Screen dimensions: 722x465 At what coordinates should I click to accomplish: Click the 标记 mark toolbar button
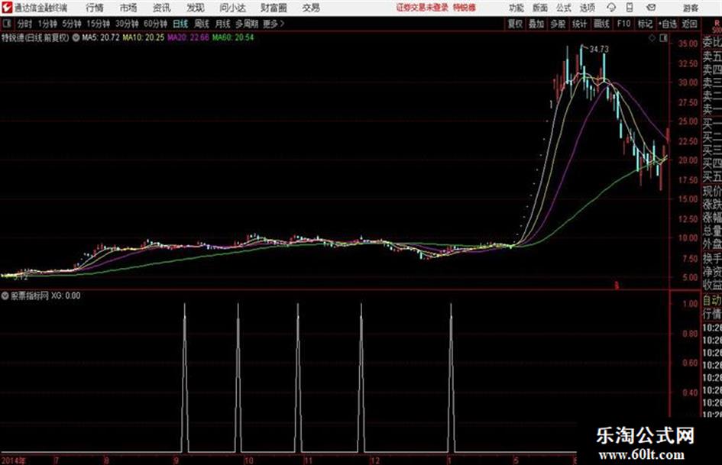tap(645, 24)
